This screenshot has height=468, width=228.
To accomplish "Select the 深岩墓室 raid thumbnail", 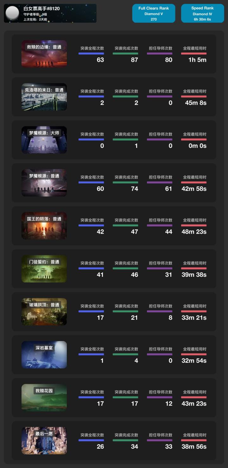I will [x=44, y=355].
